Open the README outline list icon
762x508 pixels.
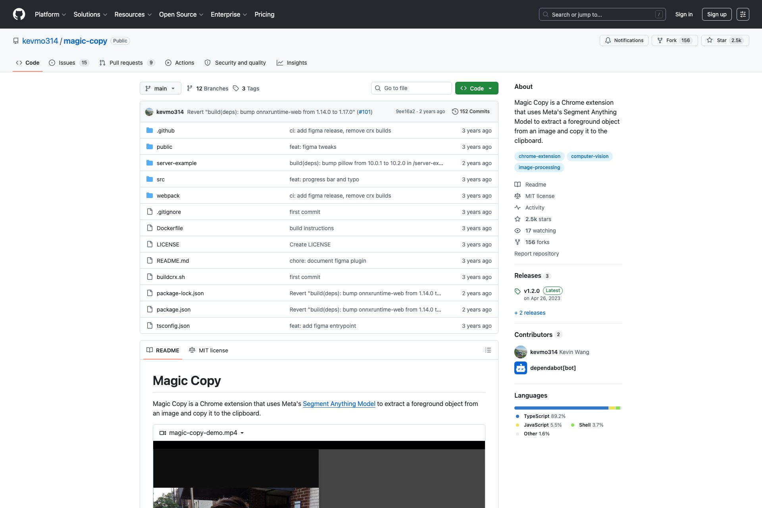[x=488, y=350]
